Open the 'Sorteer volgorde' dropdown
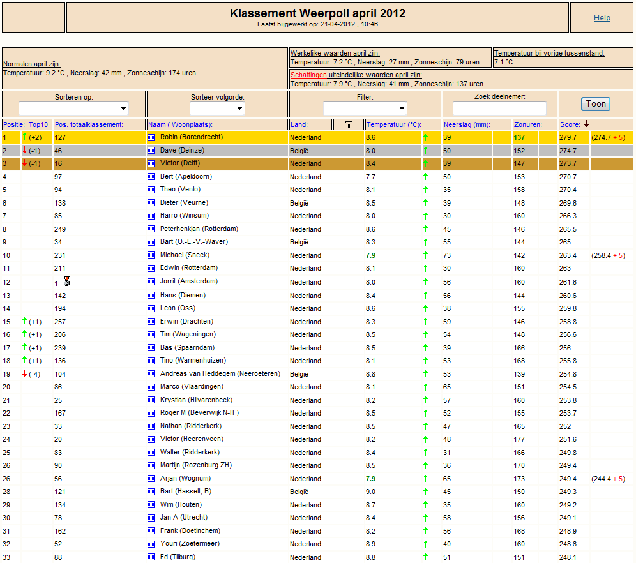636x563 pixels. pyautogui.click(x=217, y=109)
